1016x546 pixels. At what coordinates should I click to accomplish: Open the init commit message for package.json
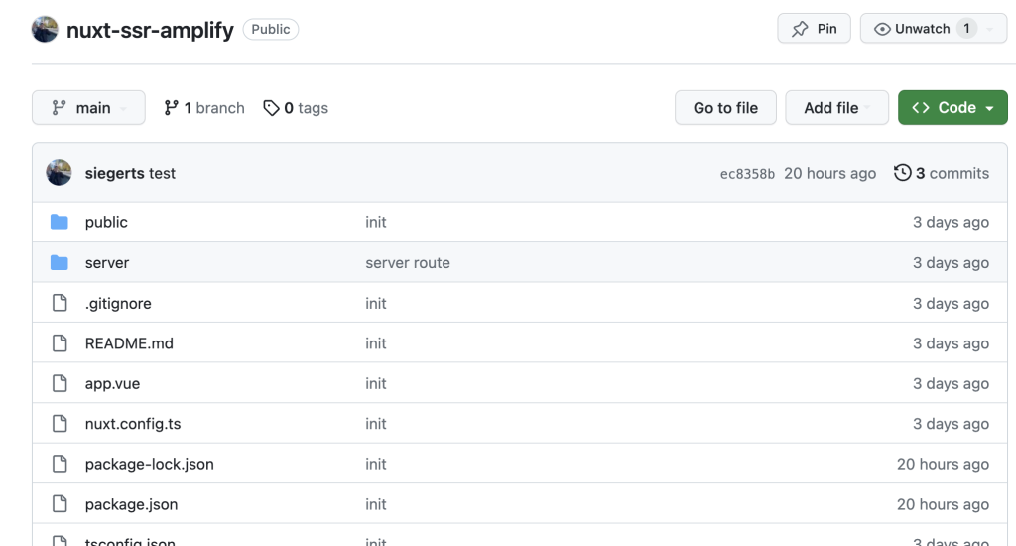[376, 504]
